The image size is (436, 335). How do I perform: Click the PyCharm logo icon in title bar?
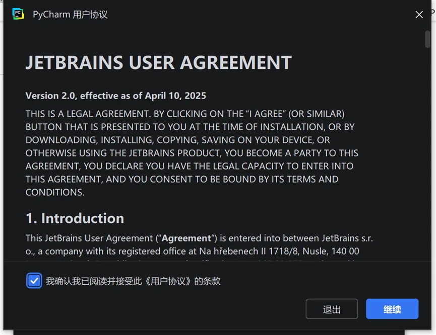pos(18,14)
